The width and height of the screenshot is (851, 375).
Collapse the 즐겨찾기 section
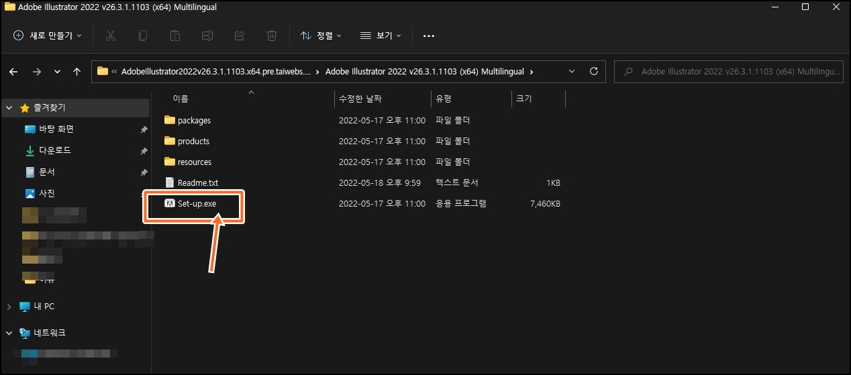point(9,108)
